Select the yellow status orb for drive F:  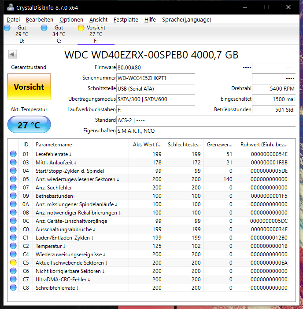[x=81, y=28]
